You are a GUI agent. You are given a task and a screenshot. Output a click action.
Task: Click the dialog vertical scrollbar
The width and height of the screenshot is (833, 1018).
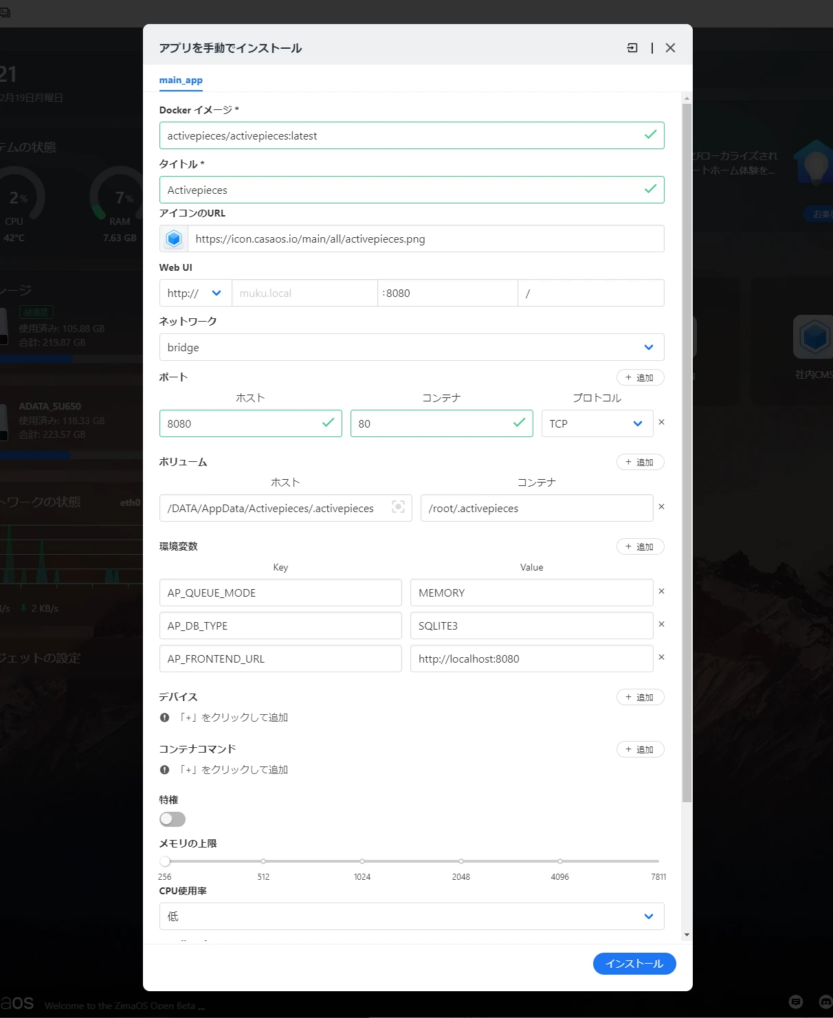[x=687, y=452]
